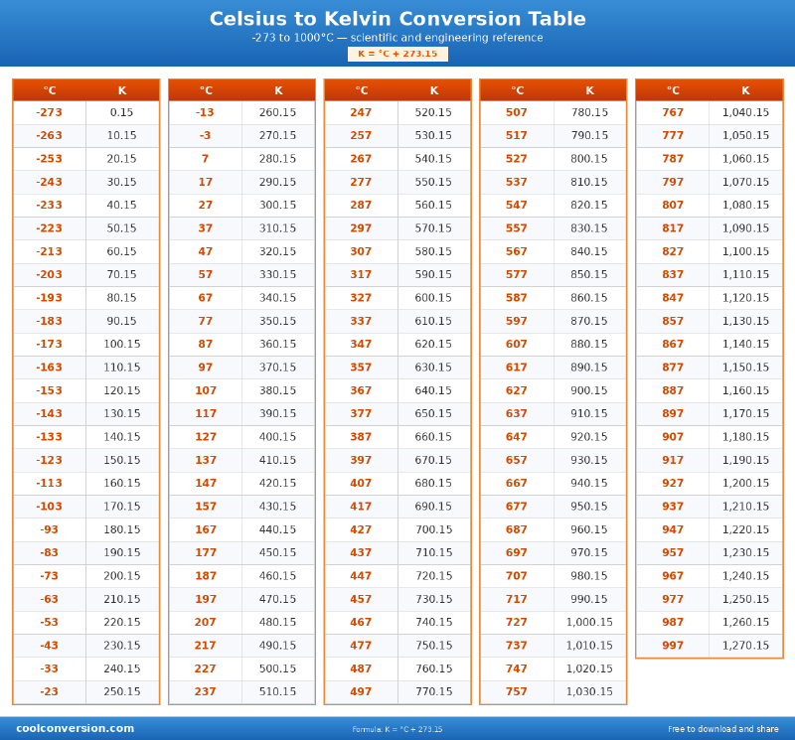The height and width of the screenshot is (740, 795).
Task: Click the 1,040.15 Kelvin value
Action: 746,112
